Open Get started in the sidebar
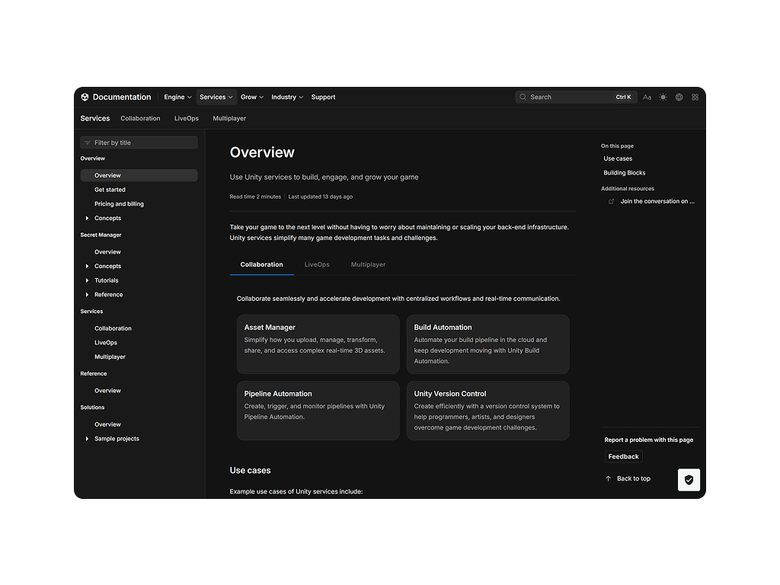This screenshot has height=585, width=780. [x=110, y=190]
